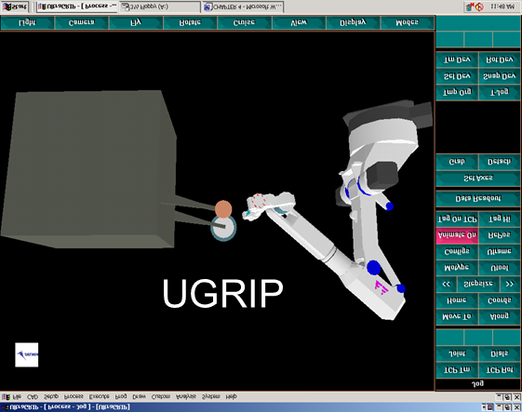Click the large UGRIP text in viewport
The width and height of the screenshot is (522, 412).
[x=222, y=294]
